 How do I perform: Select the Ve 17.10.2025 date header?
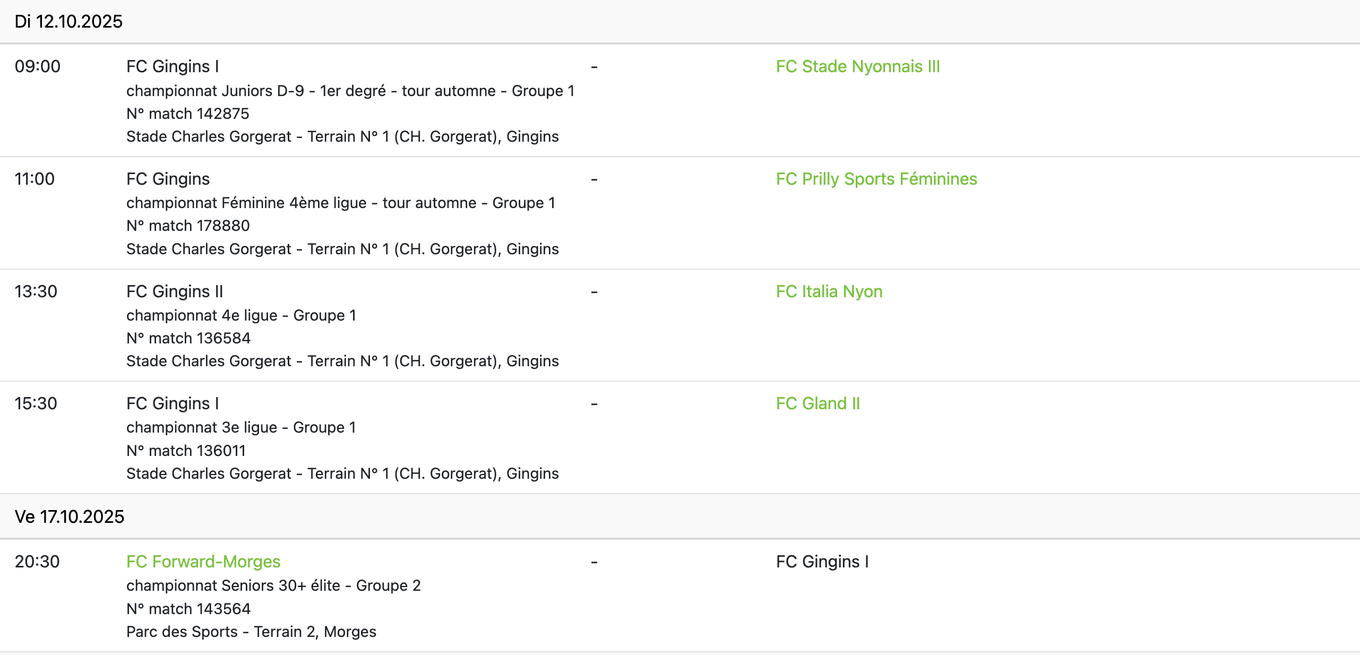coord(70,516)
